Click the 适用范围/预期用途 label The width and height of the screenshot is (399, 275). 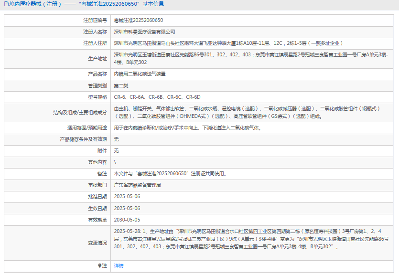[87, 127]
